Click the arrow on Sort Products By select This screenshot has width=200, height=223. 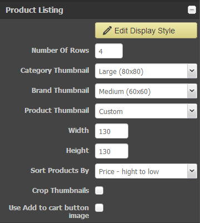pyautogui.click(x=192, y=171)
